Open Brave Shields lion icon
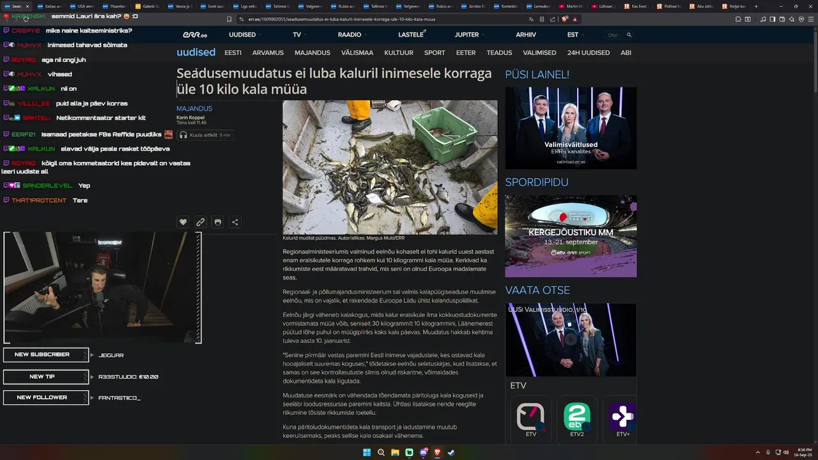 click(x=565, y=19)
